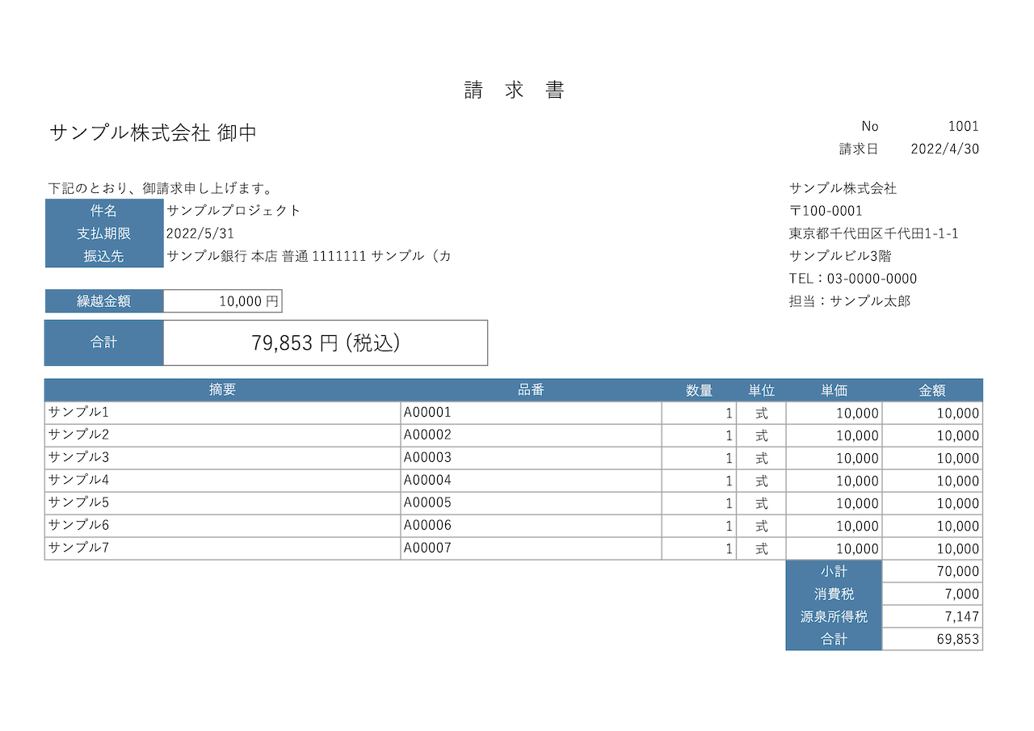
Task: Select the recipient name サンプル株式会社 御中
Action: click(145, 130)
